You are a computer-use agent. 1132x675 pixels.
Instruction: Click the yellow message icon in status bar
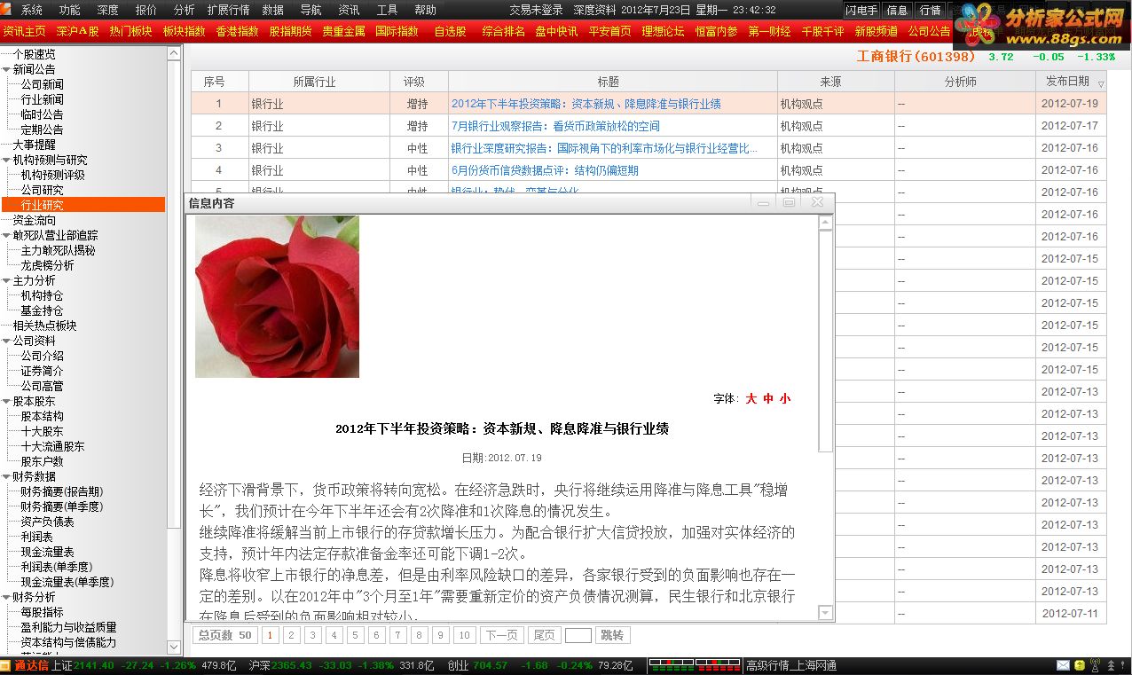point(1079,665)
